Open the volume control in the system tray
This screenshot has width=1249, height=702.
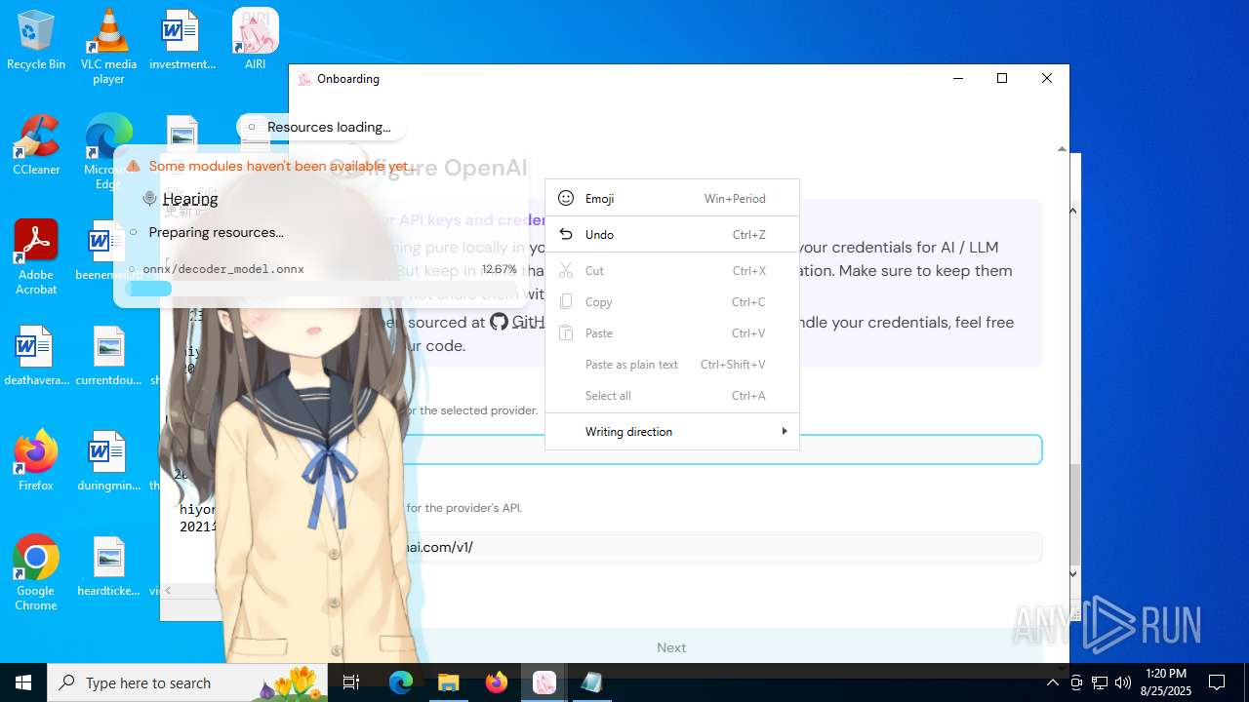coord(1122,682)
